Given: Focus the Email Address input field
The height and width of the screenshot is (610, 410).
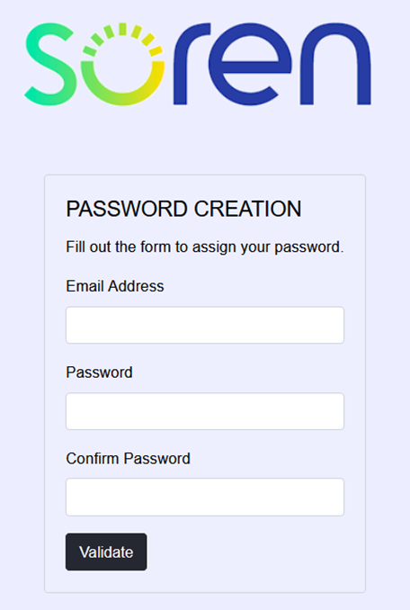Looking at the screenshot, I should [x=205, y=325].
